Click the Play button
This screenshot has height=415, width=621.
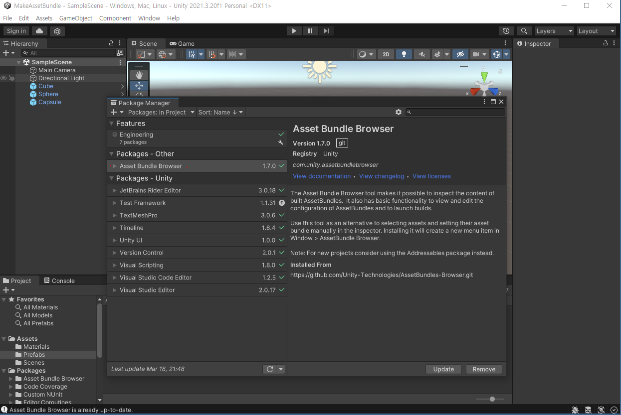(x=294, y=31)
